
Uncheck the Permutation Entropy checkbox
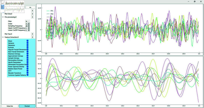click(x=28, y=60)
